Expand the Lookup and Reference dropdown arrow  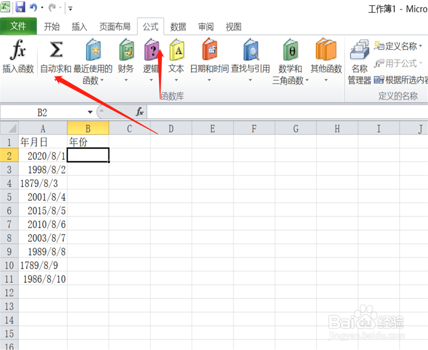point(250,80)
